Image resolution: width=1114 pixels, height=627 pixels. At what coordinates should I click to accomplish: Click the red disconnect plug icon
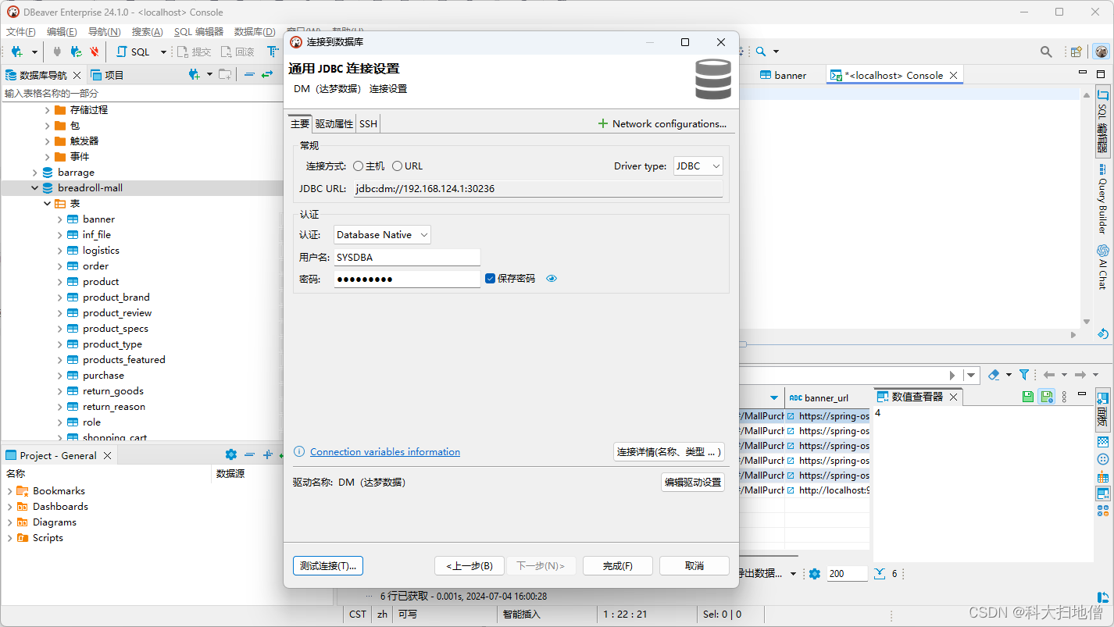coord(94,52)
